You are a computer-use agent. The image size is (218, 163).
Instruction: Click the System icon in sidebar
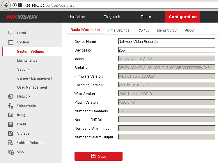pyautogui.click(x=11, y=42)
